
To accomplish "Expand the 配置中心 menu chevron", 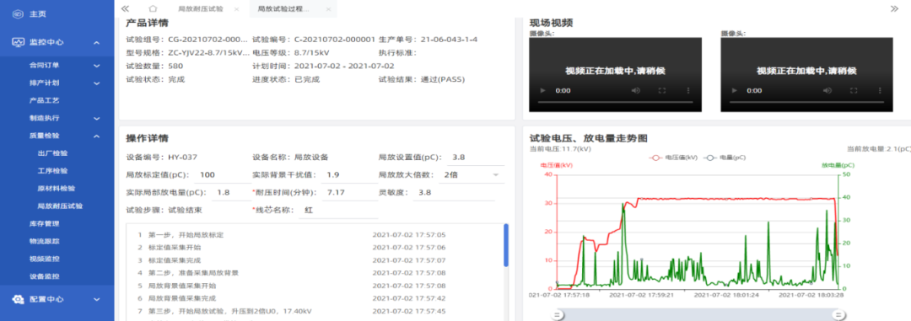I will coord(96,300).
